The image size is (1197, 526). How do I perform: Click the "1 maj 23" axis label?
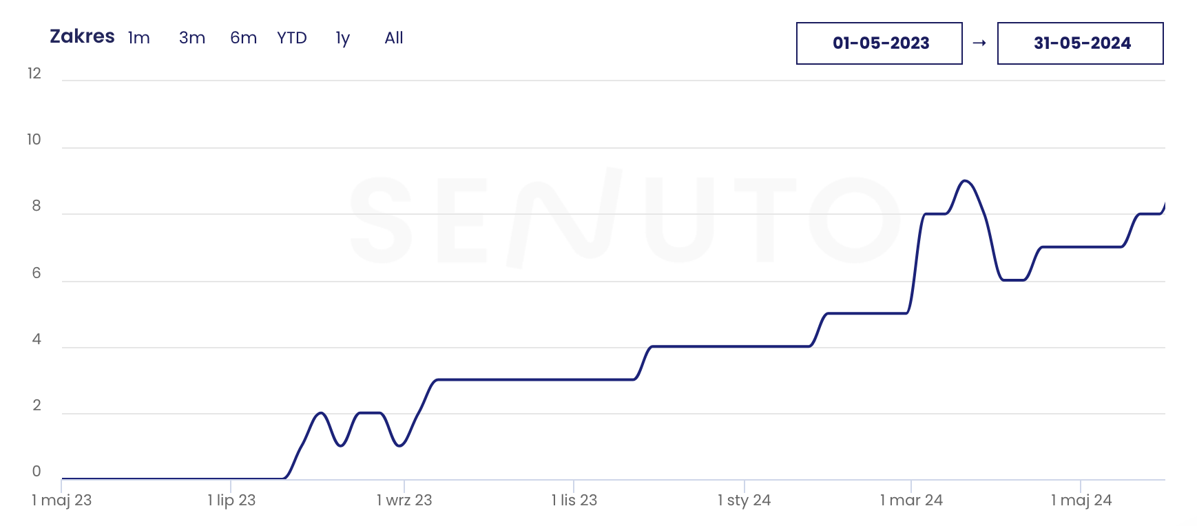point(62,501)
